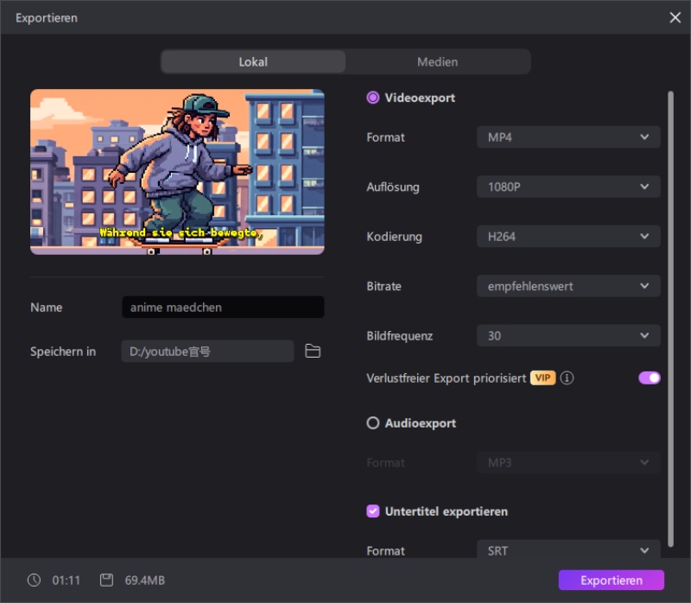Click the Videoexport label
Screen dimensions: 691x603
click(420, 98)
